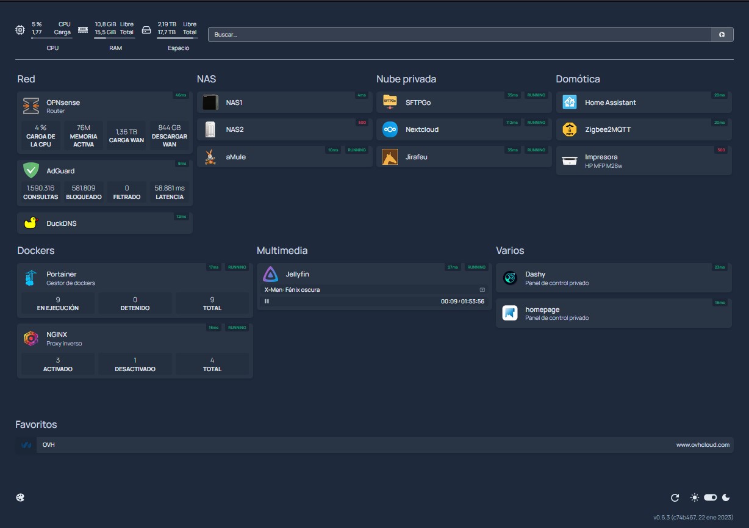Screen dimensions: 749x528
Task: Toggle the light/dark theme switch
Action: click(x=710, y=497)
